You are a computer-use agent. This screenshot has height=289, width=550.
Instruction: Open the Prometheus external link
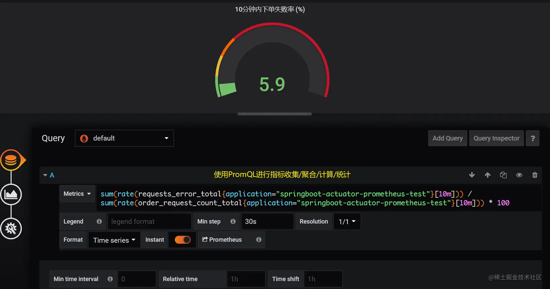222,240
